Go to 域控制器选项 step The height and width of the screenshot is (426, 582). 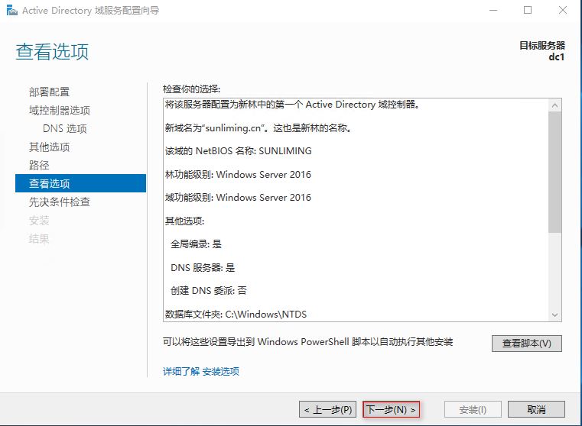(x=60, y=111)
